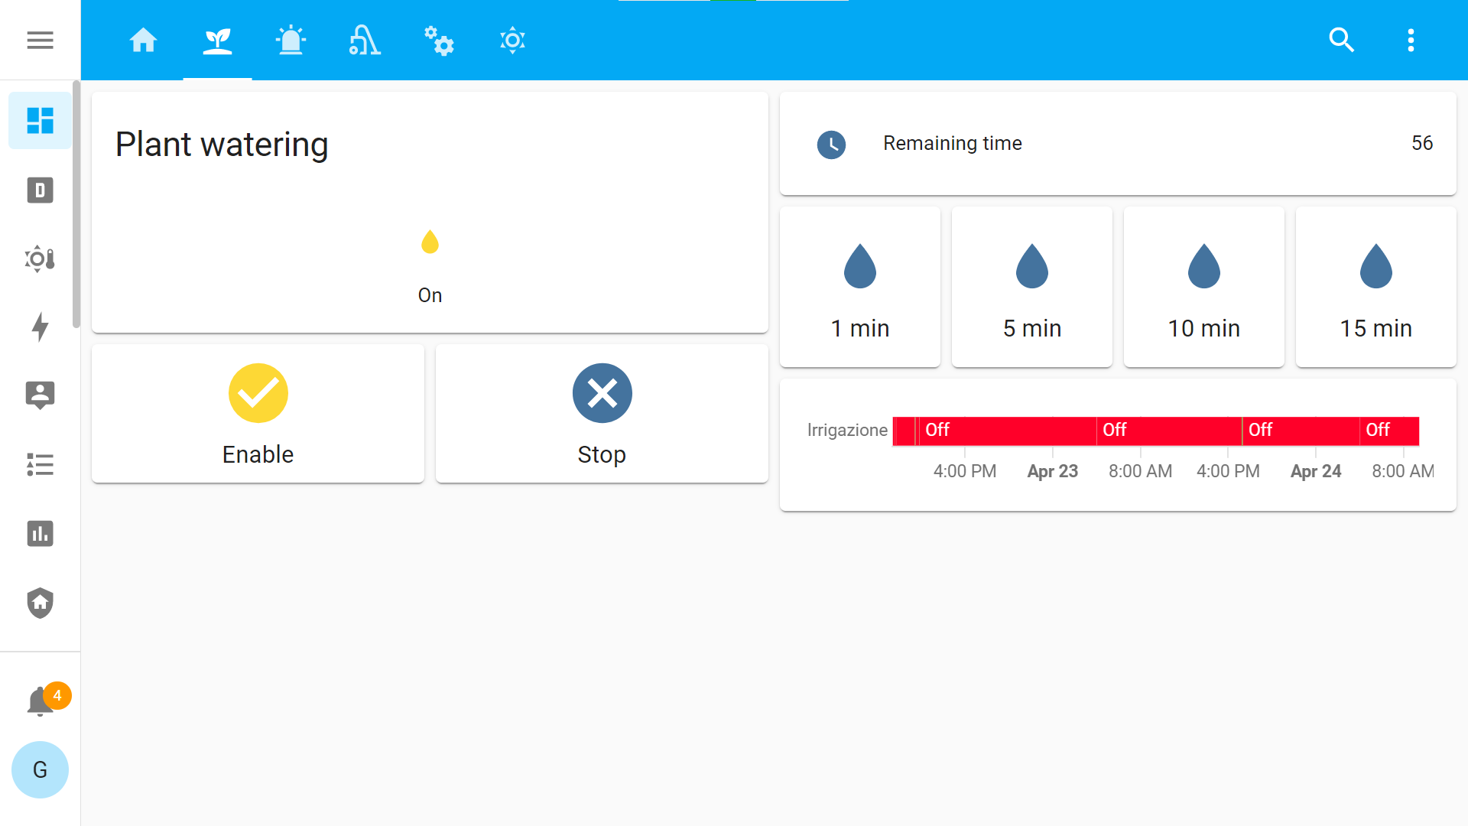Open the three-dot overflow menu
Image resolution: width=1468 pixels, height=826 pixels.
coord(1411,40)
